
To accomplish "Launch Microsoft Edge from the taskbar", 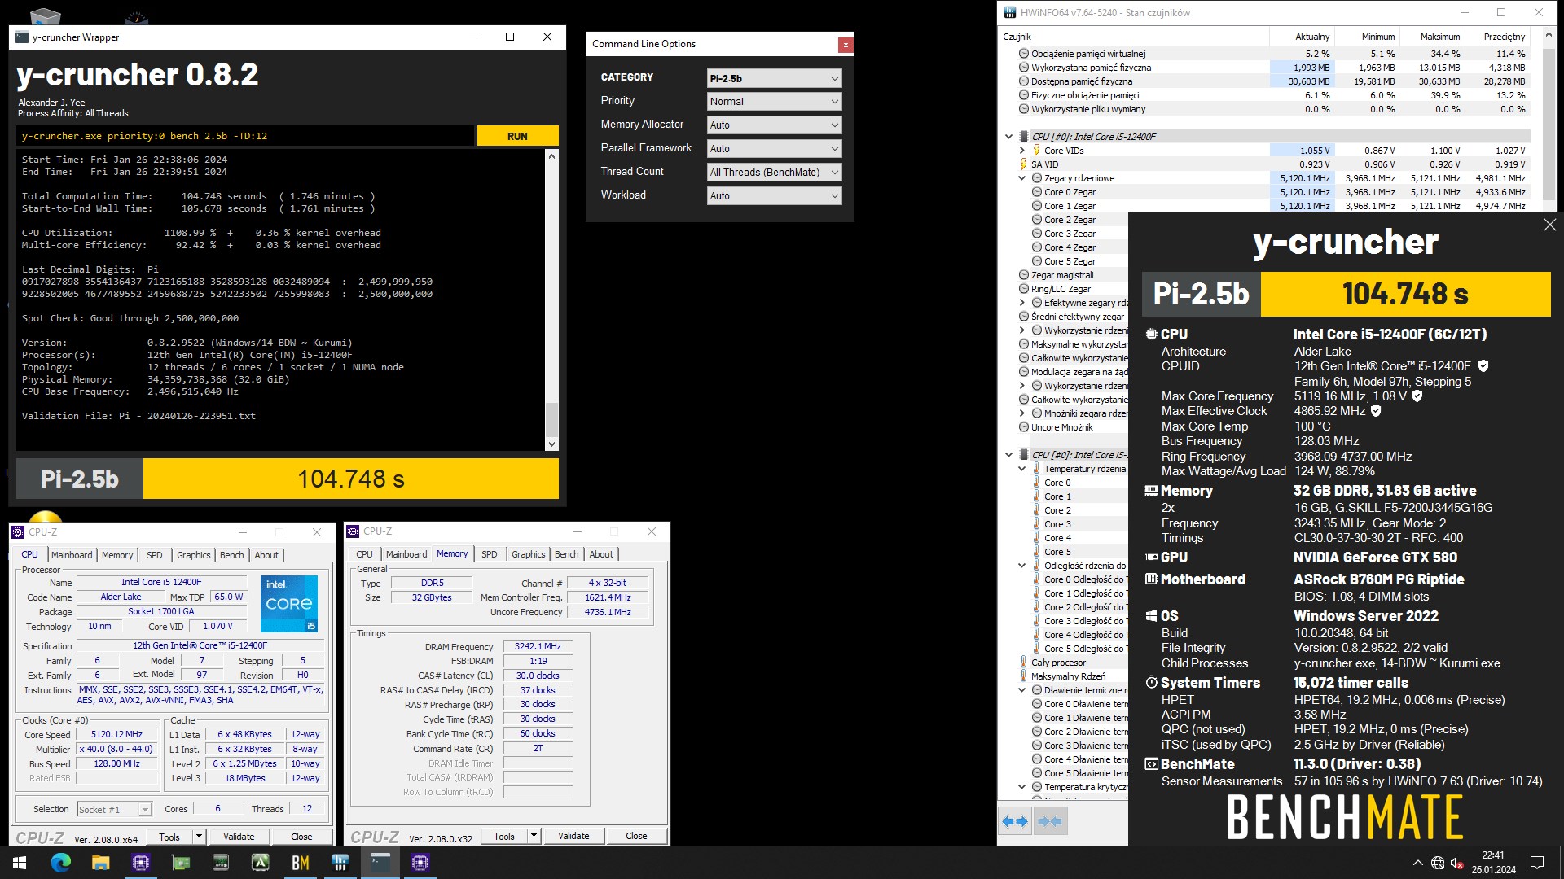I will coord(60,863).
